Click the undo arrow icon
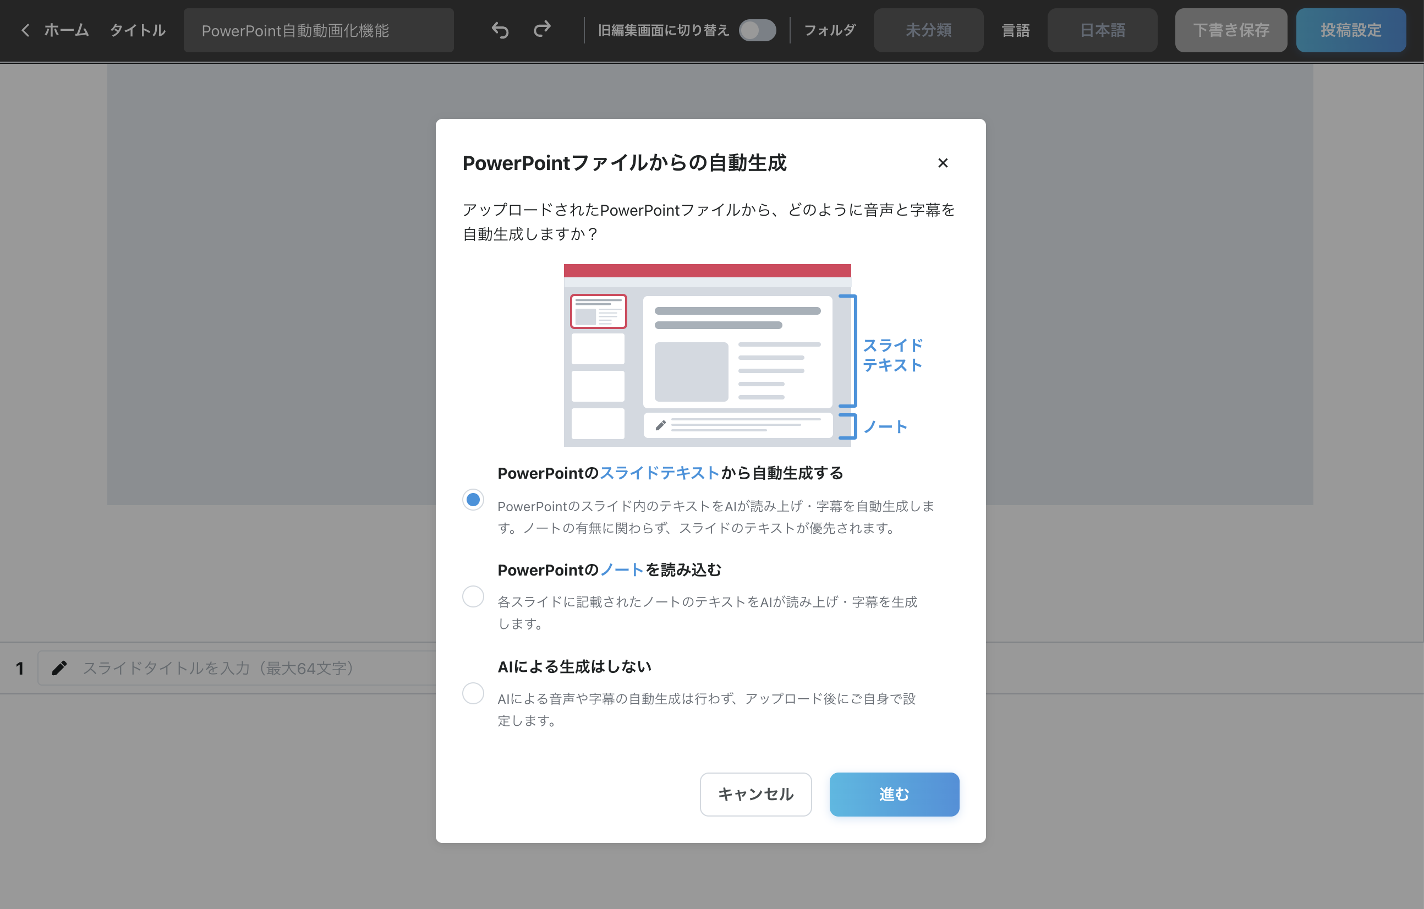 click(x=500, y=30)
